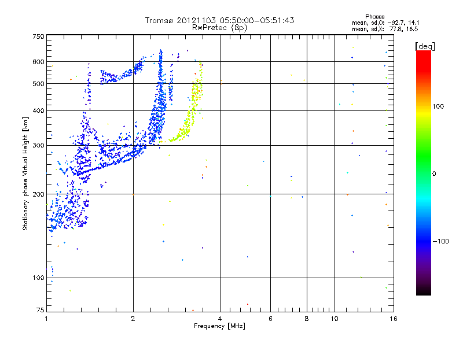Click colorbar tick label '-100'
Viewport: 463px width, 347px height.
click(441, 241)
